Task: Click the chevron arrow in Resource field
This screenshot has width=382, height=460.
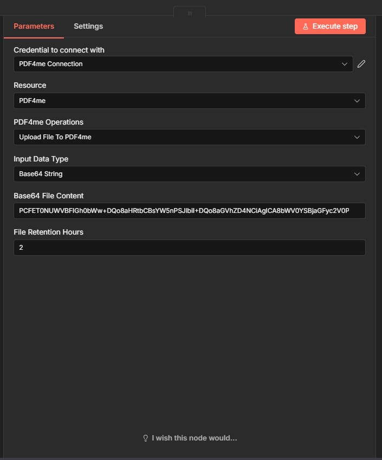Action: [357, 101]
